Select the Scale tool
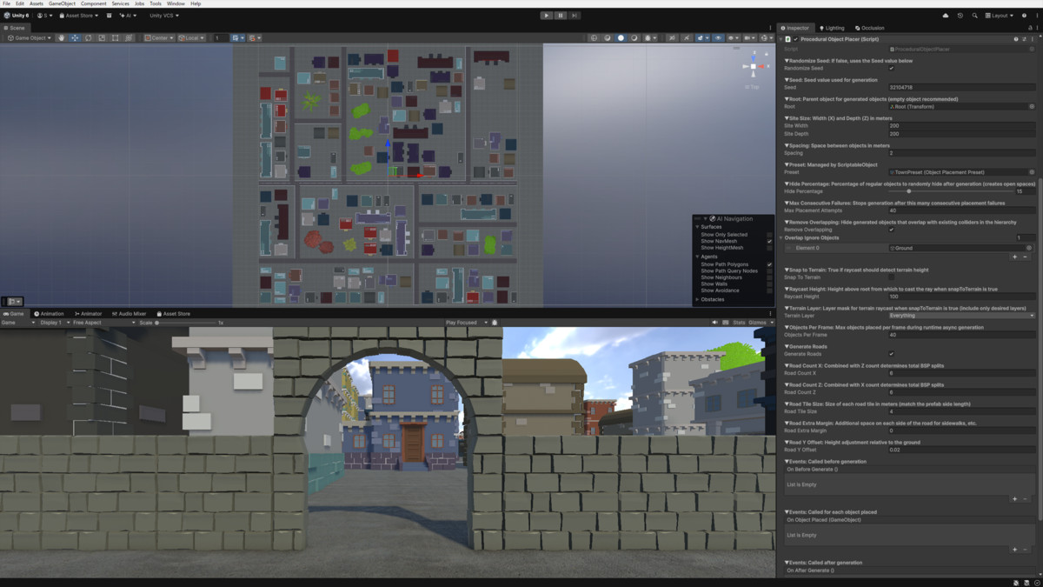This screenshot has height=587, width=1043. coord(102,38)
